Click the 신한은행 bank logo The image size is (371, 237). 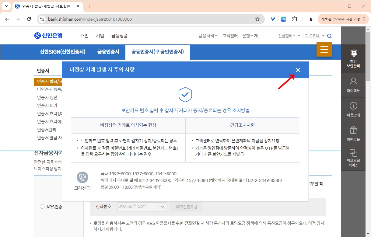(49, 35)
